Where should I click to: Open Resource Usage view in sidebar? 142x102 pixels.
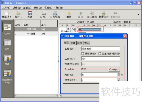[7, 77]
